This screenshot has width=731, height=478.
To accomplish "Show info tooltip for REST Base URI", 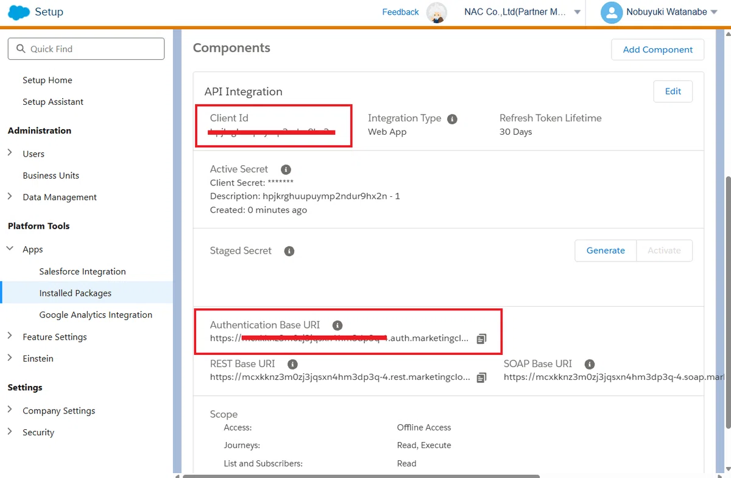I will [292, 365].
